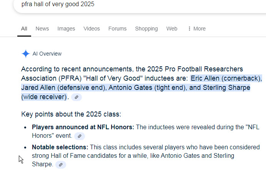This screenshot has width=266, height=179.
Task: Click the AI Overview sparkle icon
Action: (25, 54)
